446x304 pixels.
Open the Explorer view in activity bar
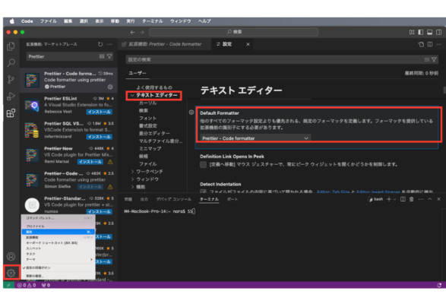11,46
